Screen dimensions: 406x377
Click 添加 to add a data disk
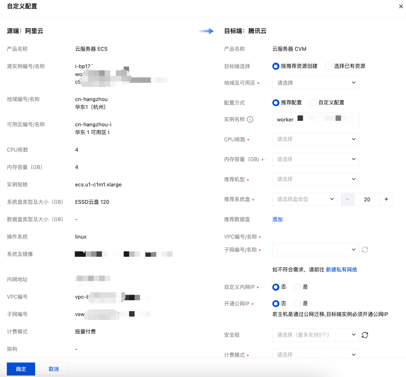(x=278, y=219)
